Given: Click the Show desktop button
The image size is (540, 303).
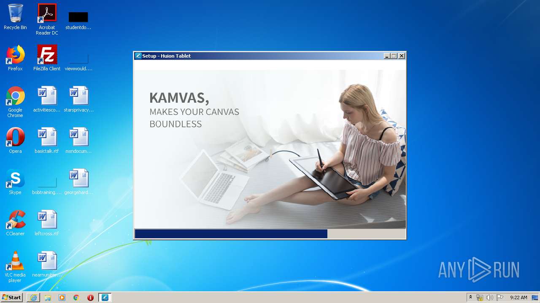Looking at the screenshot, I should coord(535,298).
